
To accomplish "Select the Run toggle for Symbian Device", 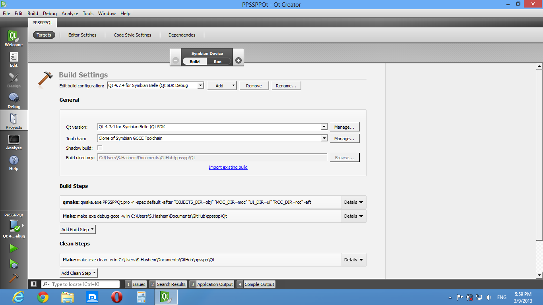I will click(217, 62).
